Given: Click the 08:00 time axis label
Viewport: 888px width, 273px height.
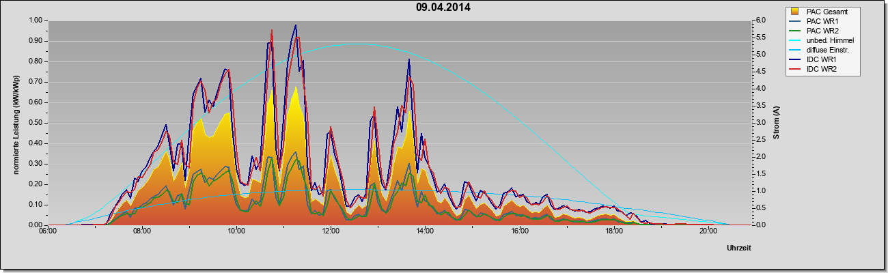Looking at the screenshot, I should 141,231.
